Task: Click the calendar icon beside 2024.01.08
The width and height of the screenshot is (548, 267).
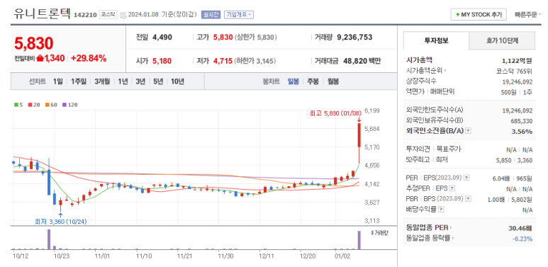Action: (123, 15)
